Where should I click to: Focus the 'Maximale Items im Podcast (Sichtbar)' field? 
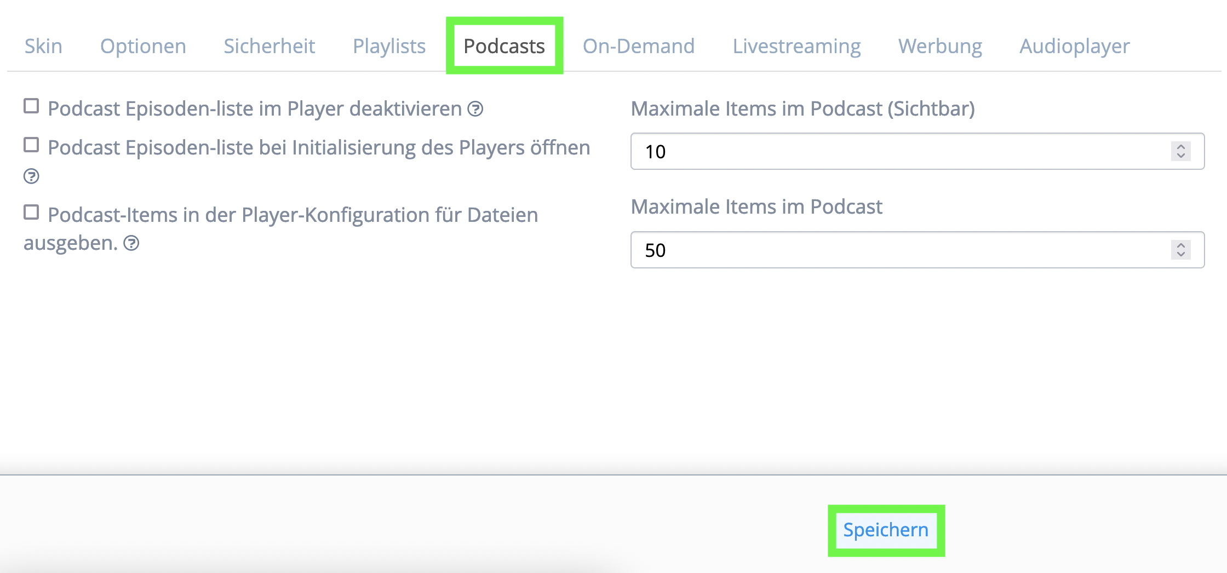pos(918,151)
